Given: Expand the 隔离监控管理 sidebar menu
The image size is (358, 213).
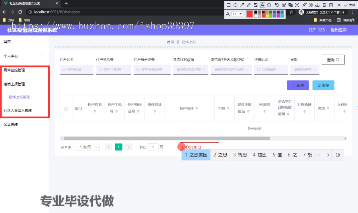Looking at the screenshot, I should pos(23,70).
